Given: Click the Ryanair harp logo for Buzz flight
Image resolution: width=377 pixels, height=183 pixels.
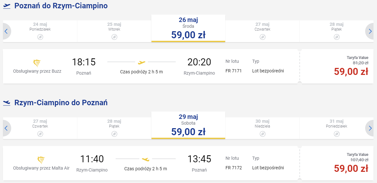Looking at the screenshot, I should (37, 63).
